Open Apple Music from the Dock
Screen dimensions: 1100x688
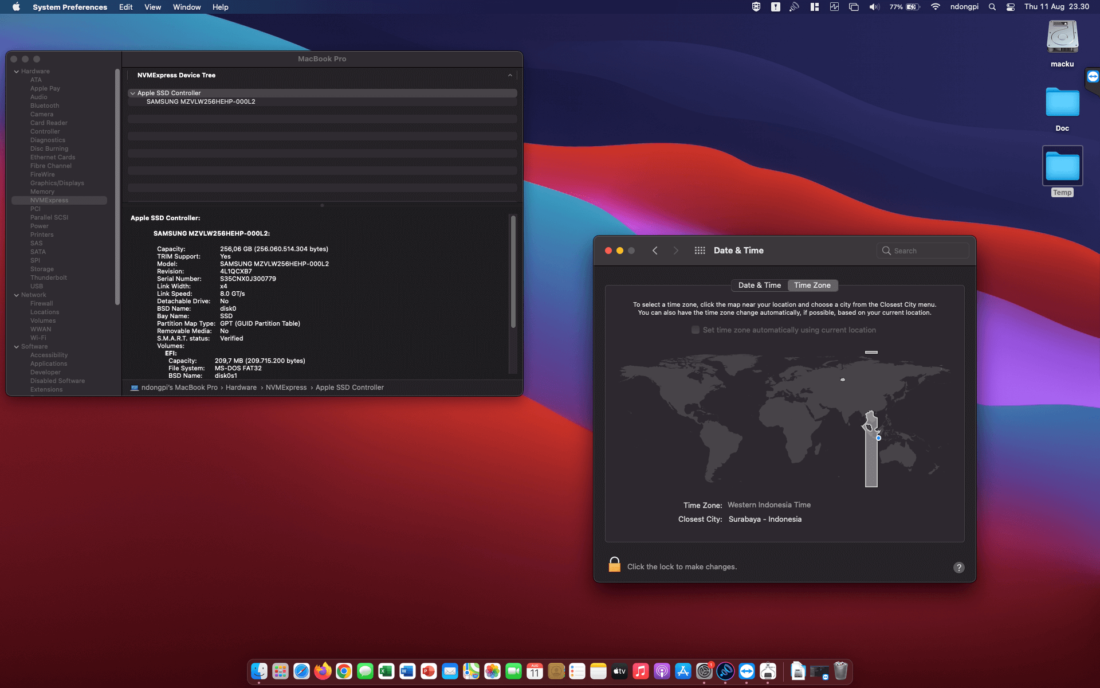(x=641, y=671)
